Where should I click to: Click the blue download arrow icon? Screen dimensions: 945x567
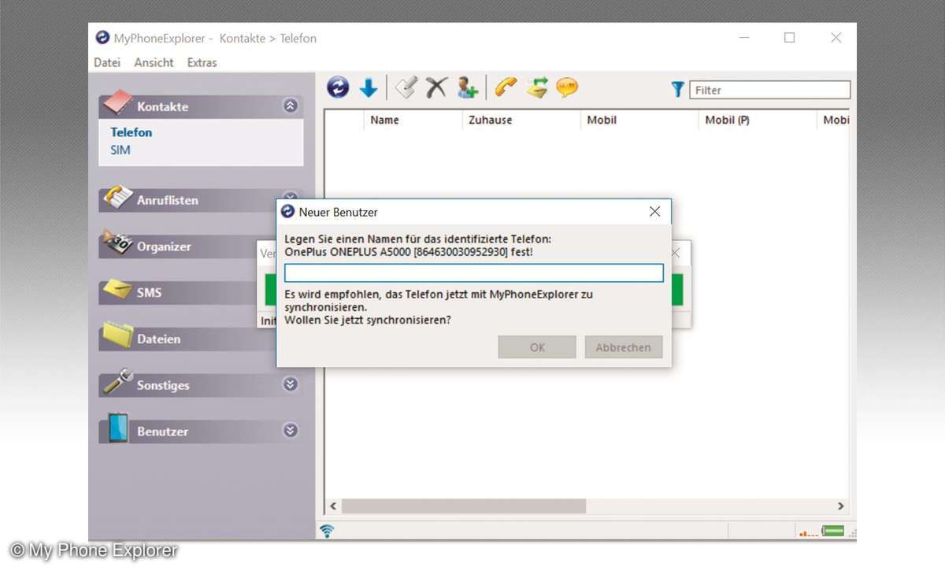(369, 88)
